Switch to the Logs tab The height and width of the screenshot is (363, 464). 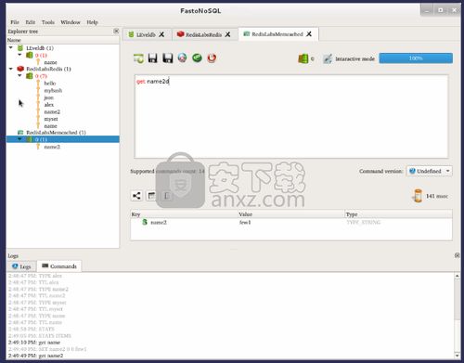(21, 266)
